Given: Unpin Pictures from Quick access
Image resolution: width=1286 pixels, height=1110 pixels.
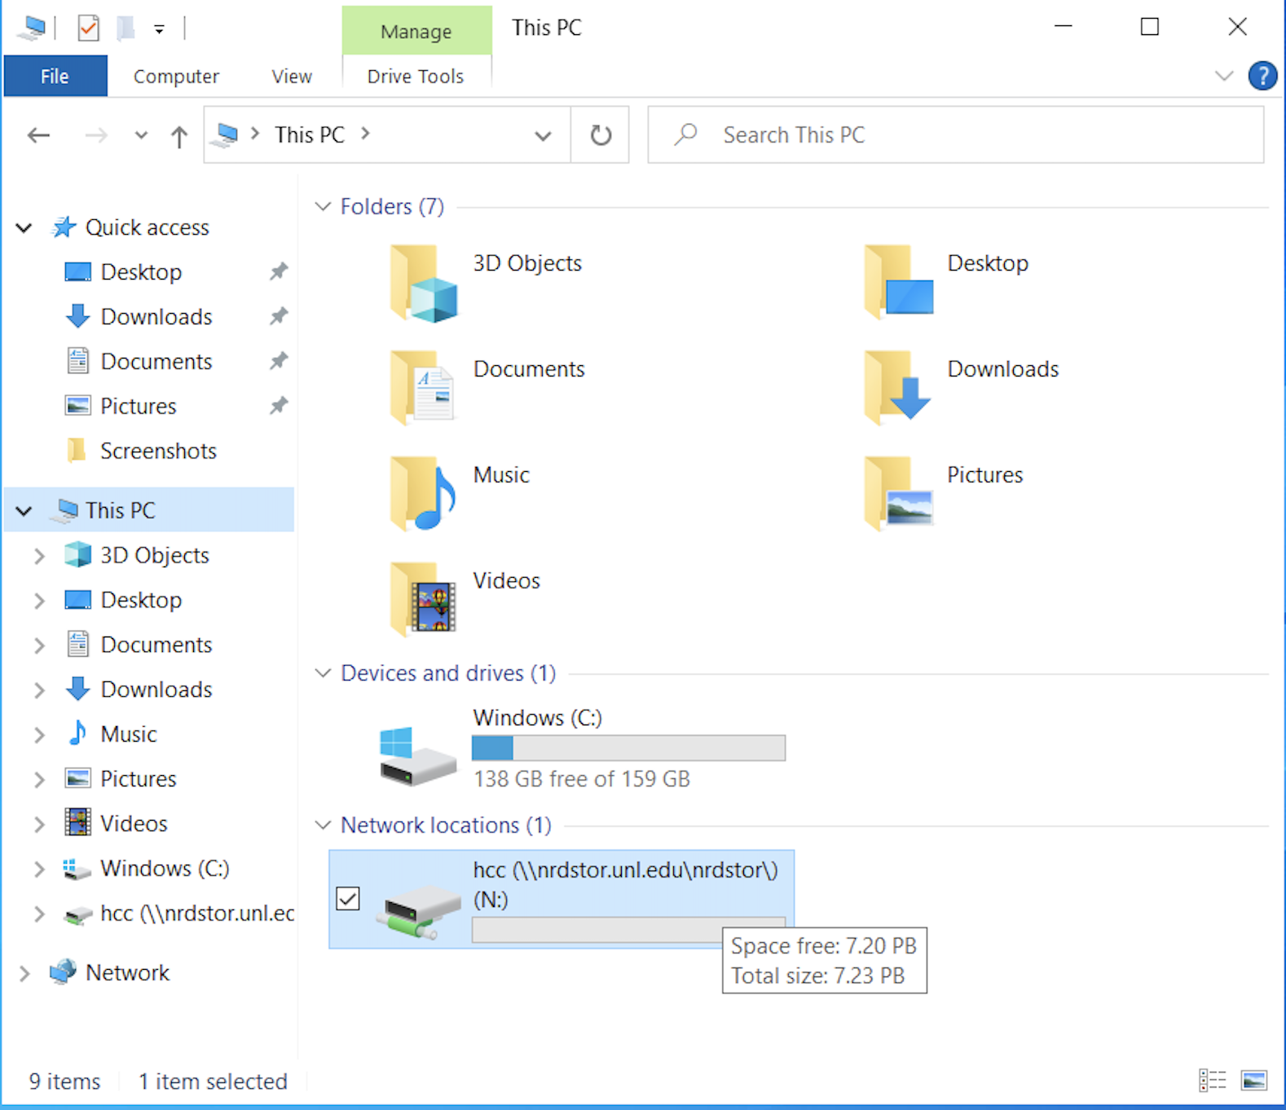Looking at the screenshot, I should click(279, 406).
